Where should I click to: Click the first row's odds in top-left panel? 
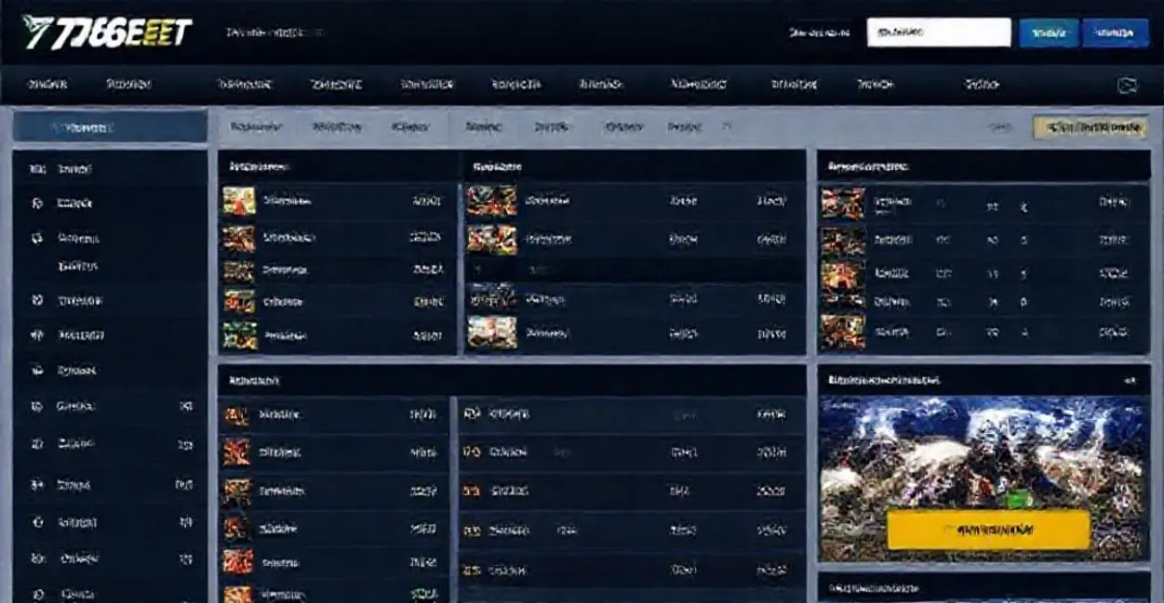pyautogui.click(x=425, y=201)
